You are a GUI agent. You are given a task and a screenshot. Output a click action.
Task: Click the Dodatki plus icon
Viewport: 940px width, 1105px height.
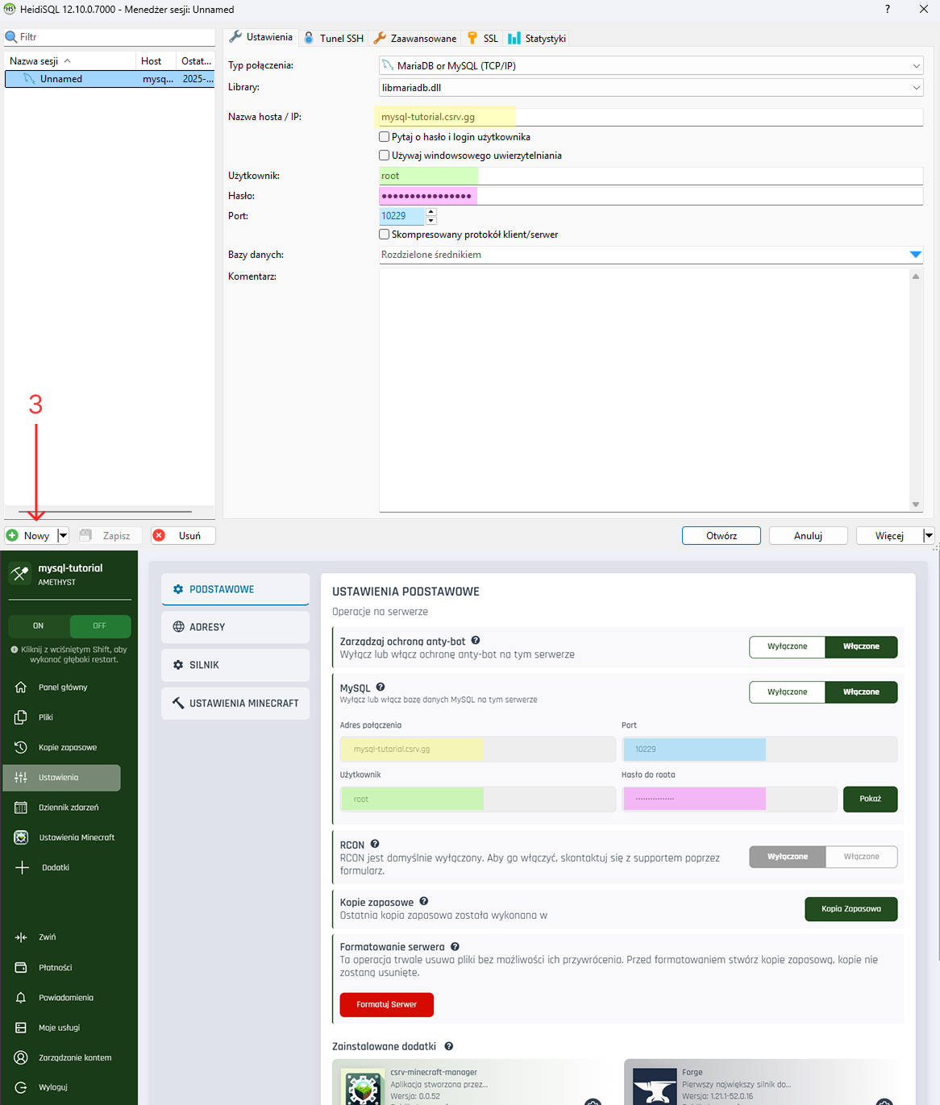(22, 867)
